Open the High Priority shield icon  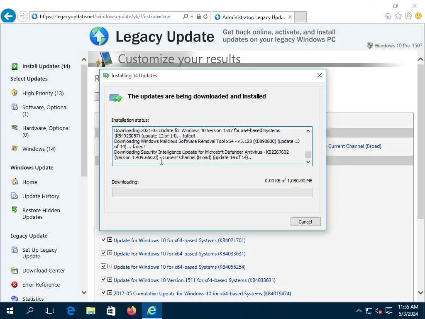(15, 93)
